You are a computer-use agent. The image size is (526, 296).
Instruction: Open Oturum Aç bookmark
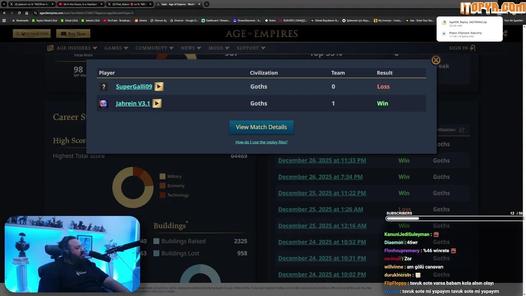pos(158,20)
